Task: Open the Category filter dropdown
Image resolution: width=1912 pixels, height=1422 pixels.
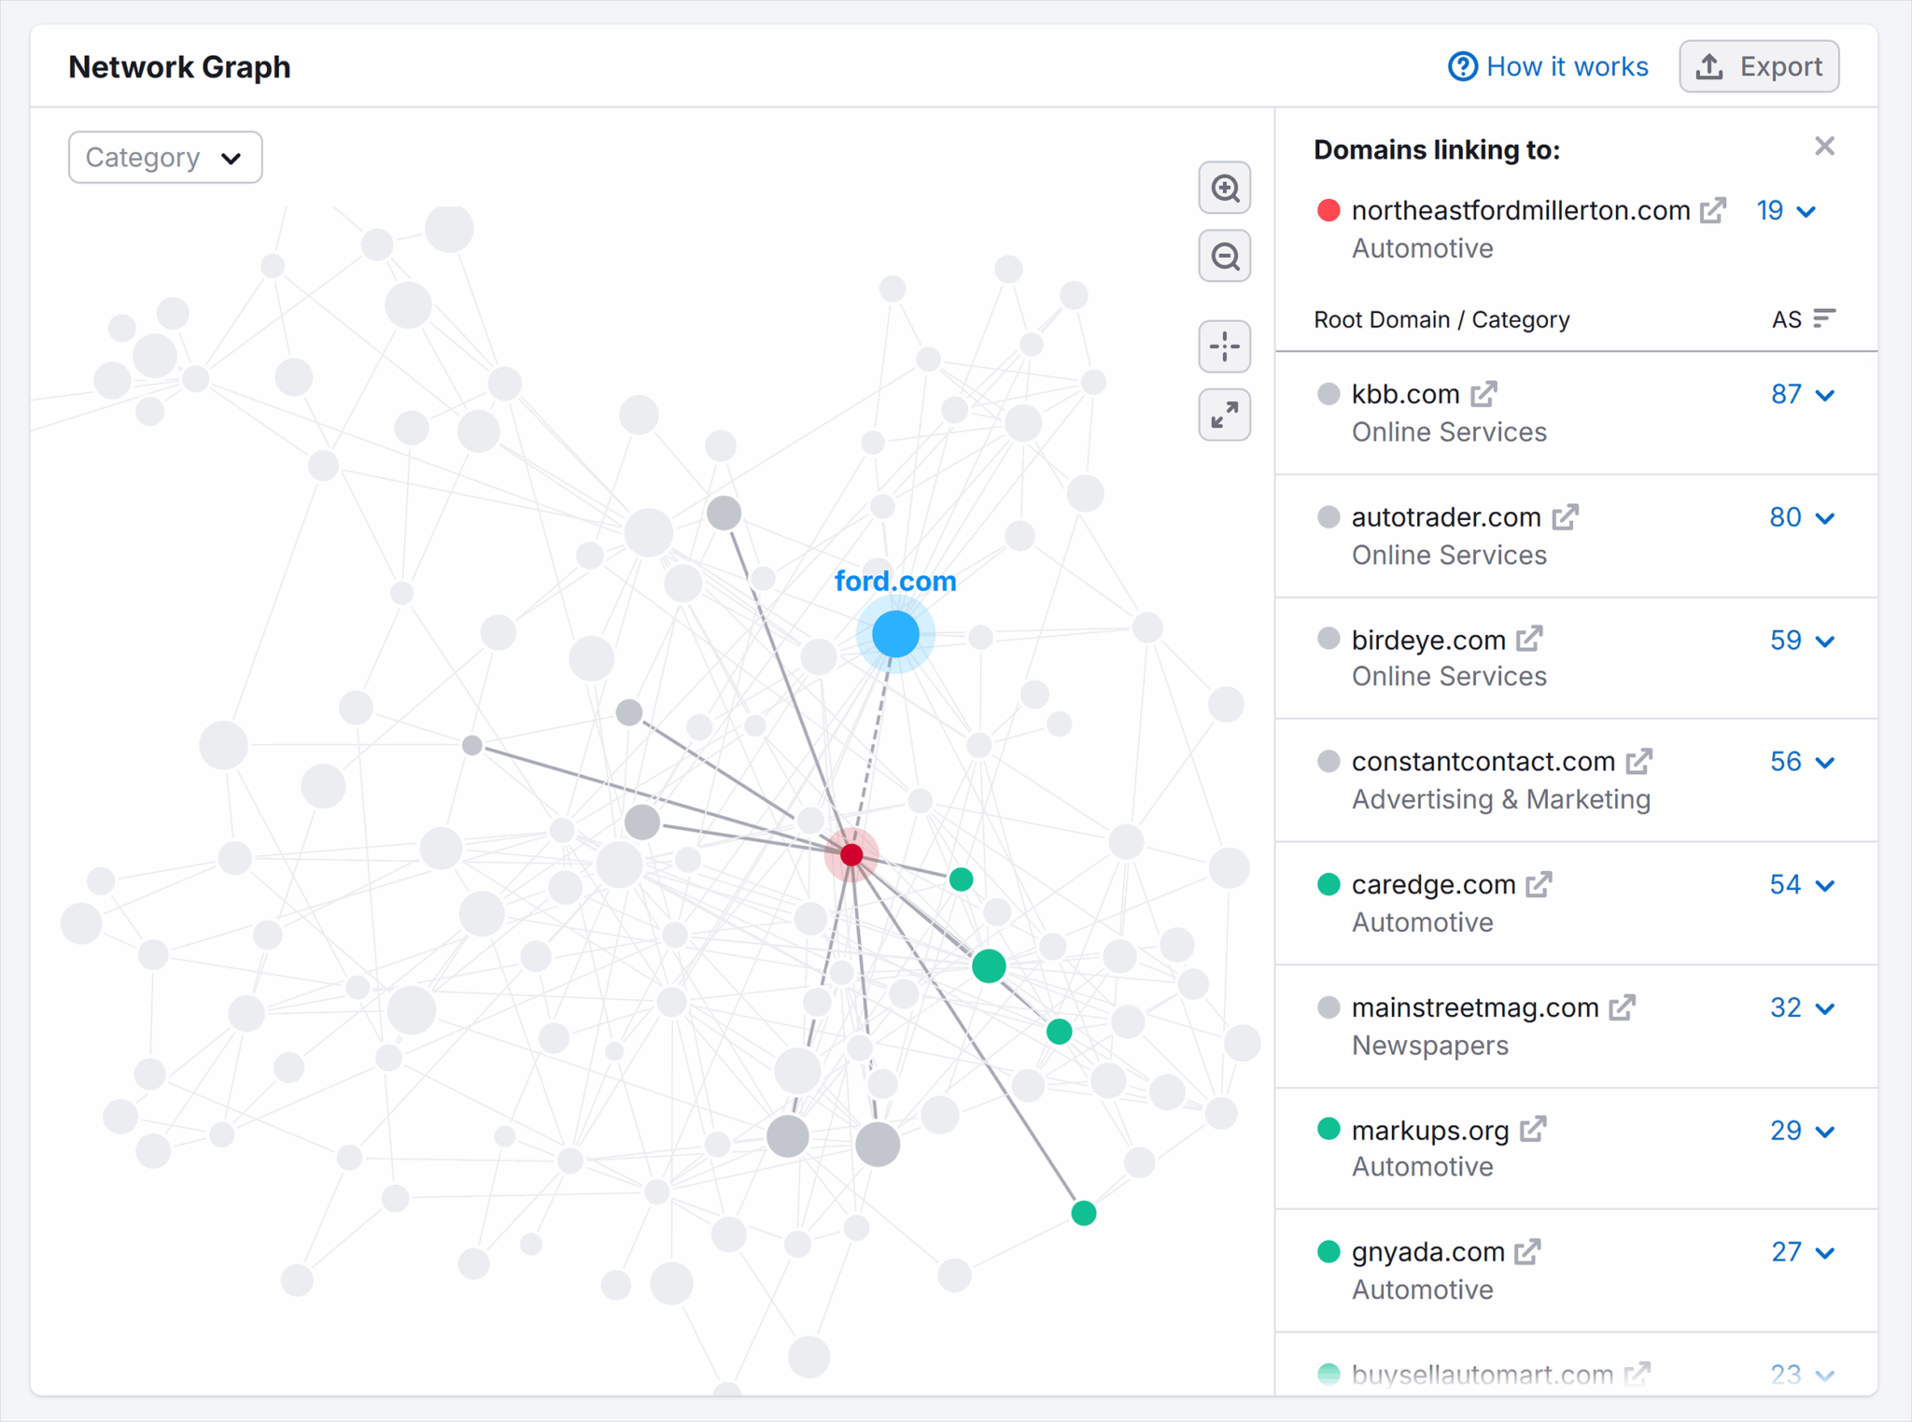Action: (x=165, y=157)
